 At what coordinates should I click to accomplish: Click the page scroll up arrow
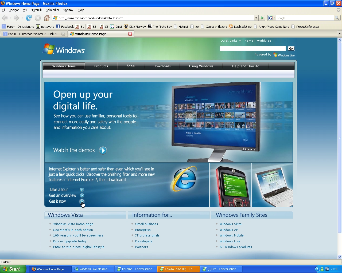coord(340,40)
